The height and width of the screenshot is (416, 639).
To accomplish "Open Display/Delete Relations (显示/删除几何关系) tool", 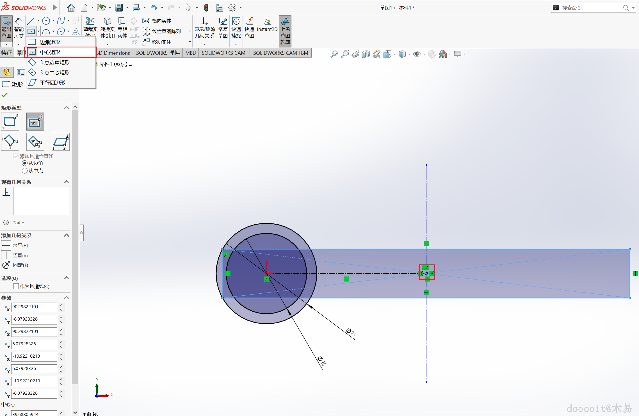I will pyautogui.click(x=205, y=22).
